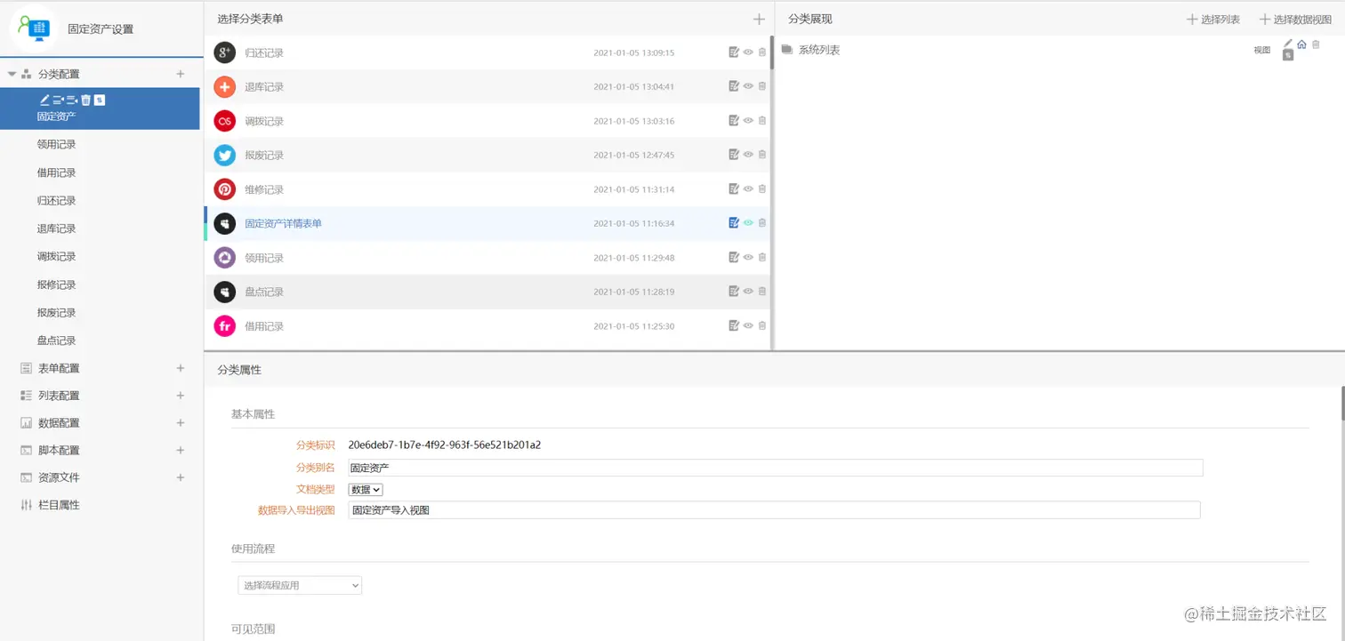Select 盘点记录 in category tree
Screen dimensions: 1345x641
(57, 341)
